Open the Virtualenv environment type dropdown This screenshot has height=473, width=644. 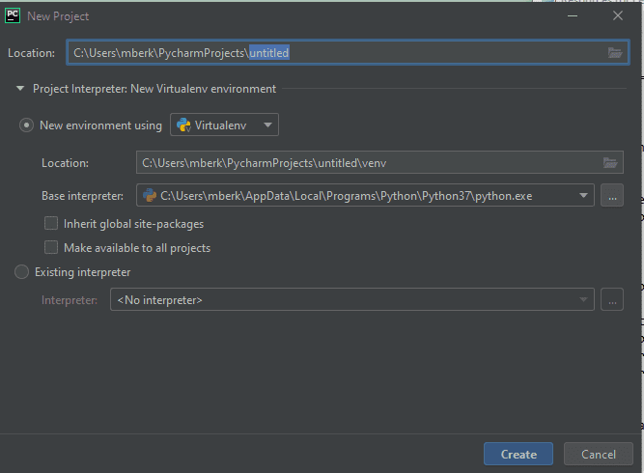click(x=224, y=125)
